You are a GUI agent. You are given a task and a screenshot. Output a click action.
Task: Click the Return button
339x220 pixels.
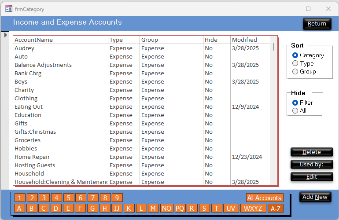pyautogui.click(x=317, y=24)
